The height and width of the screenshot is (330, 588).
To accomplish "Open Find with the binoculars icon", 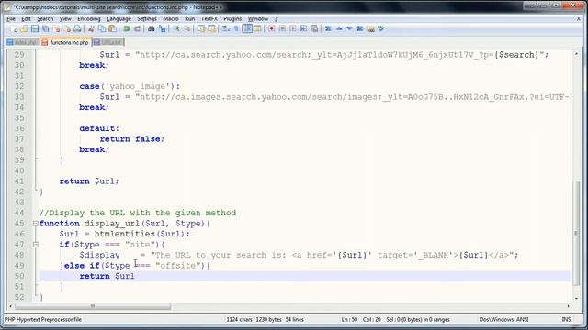I will (152, 28).
